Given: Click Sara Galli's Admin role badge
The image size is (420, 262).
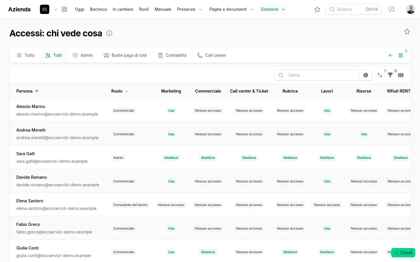Looking at the screenshot, I should (x=118, y=158).
